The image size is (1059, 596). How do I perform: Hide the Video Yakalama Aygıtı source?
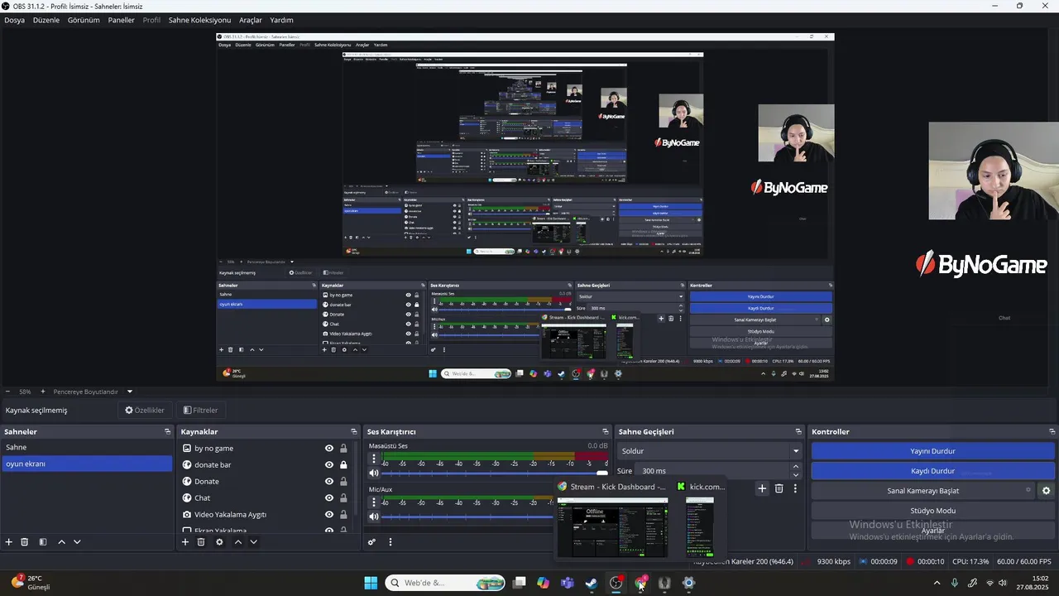pos(329,515)
